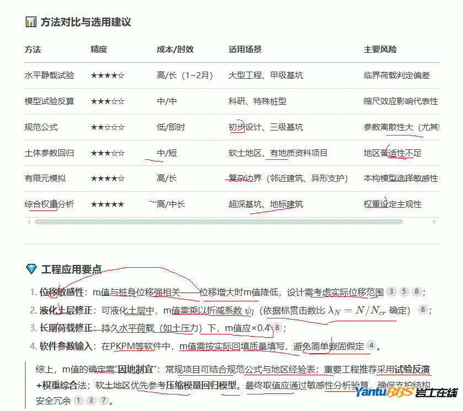Click the YantuBBS 岩土在线 watermark logo
Image resolution: width=463 pixels, height=411 pixels.
pos(406,393)
